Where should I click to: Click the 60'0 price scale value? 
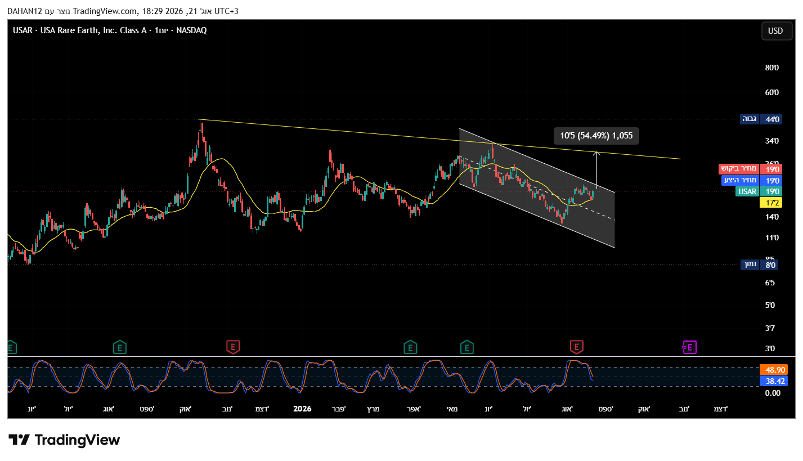771,93
